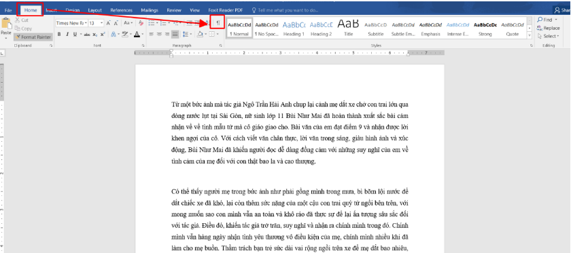Switch to the Design tab

(73, 10)
